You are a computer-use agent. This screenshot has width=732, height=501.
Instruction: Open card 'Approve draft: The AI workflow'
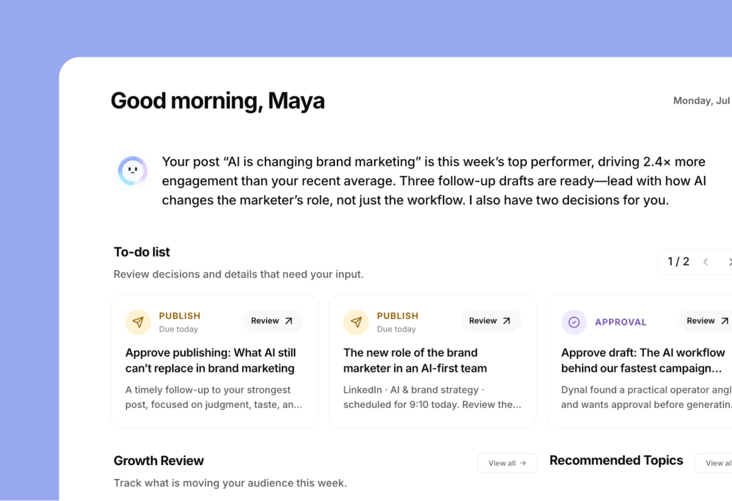point(639,361)
